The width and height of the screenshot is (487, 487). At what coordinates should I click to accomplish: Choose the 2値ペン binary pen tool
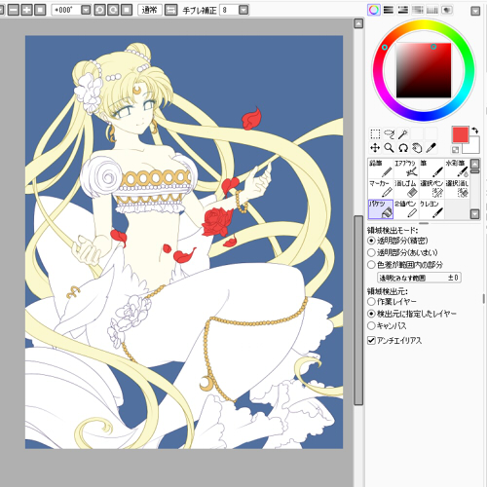(406, 209)
